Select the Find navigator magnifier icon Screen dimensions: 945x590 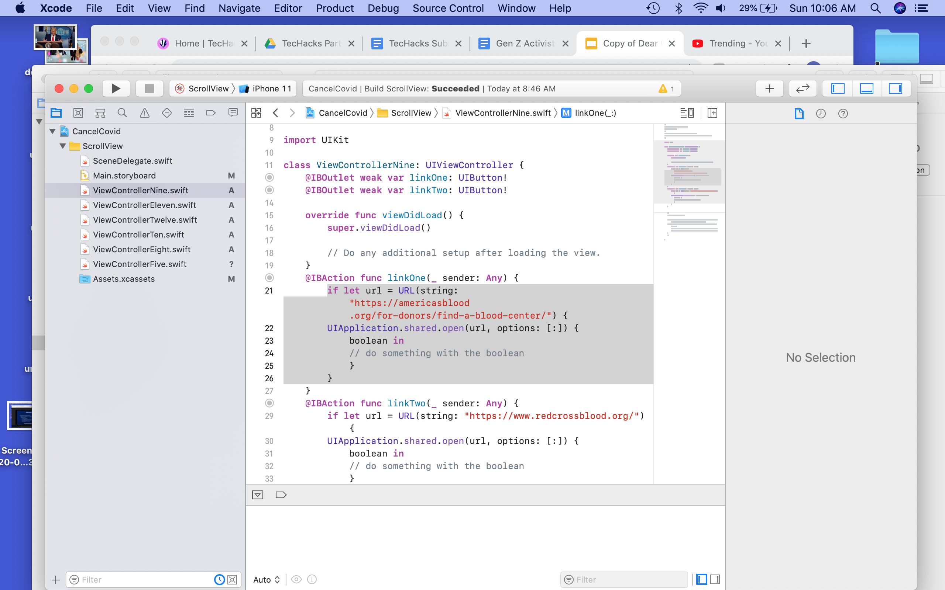[122, 113]
